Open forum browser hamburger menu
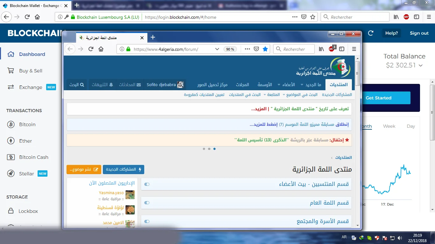The image size is (435, 244). (x=354, y=49)
